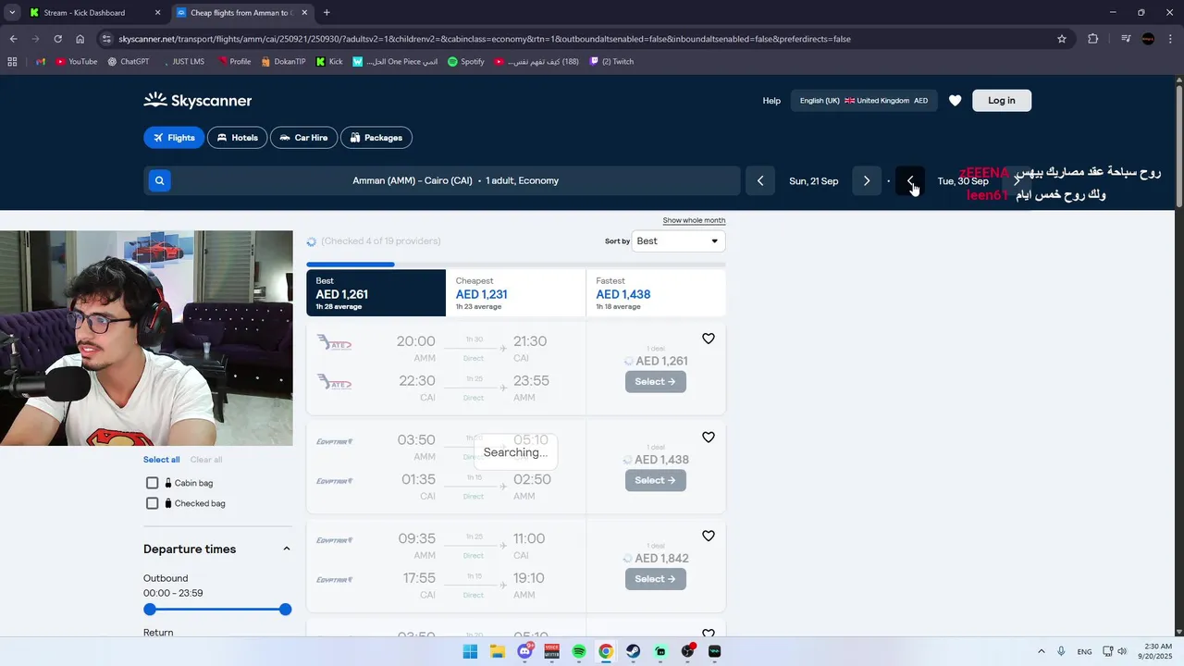Viewport: 1184px width, 666px height.
Task: Collapse the Departure times section
Action: (286, 549)
